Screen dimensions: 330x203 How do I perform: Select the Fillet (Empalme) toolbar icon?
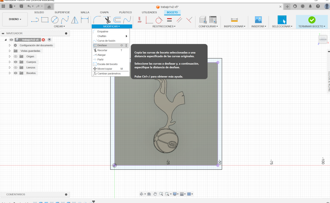point(97,20)
